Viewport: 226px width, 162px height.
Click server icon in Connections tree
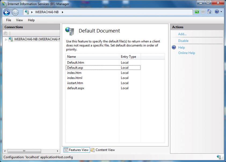pos(11,39)
